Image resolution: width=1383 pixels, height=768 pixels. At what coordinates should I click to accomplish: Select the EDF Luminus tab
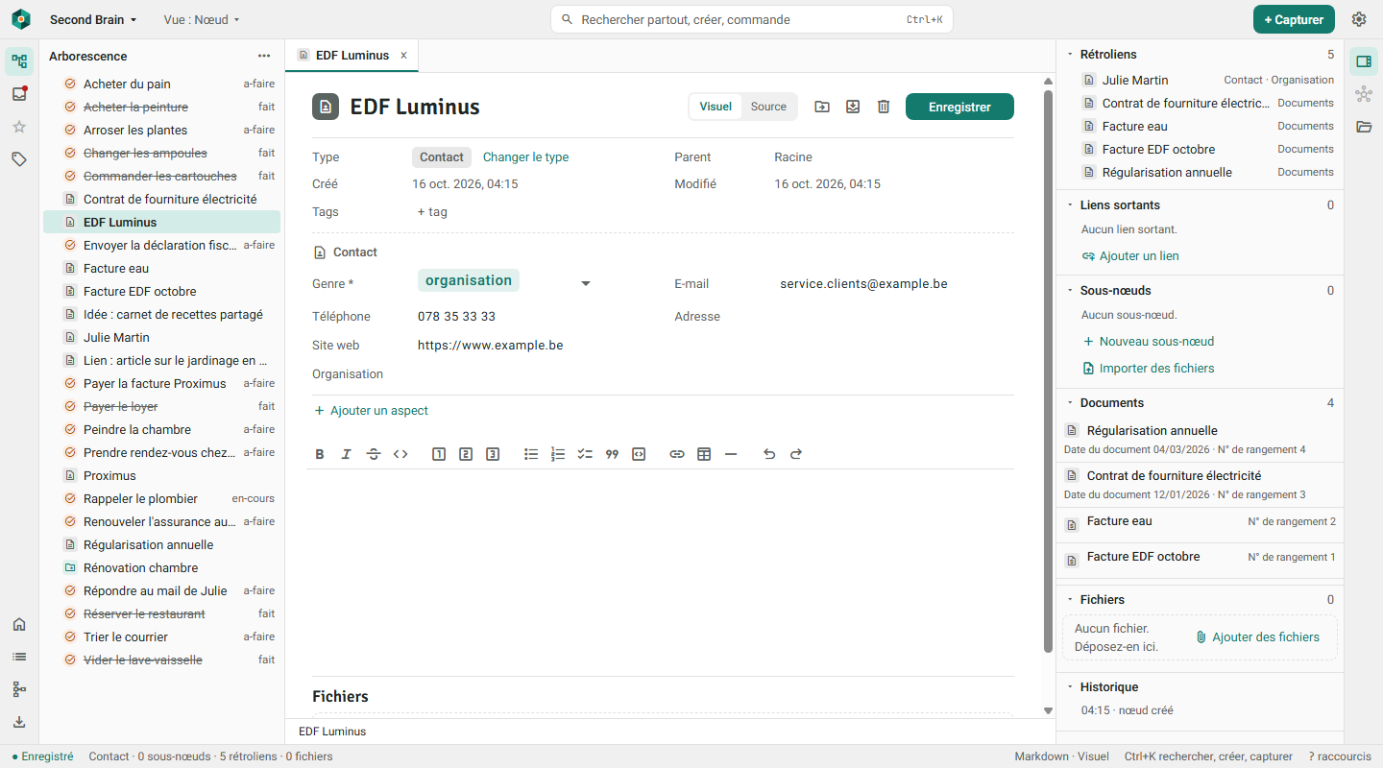coord(352,56)
